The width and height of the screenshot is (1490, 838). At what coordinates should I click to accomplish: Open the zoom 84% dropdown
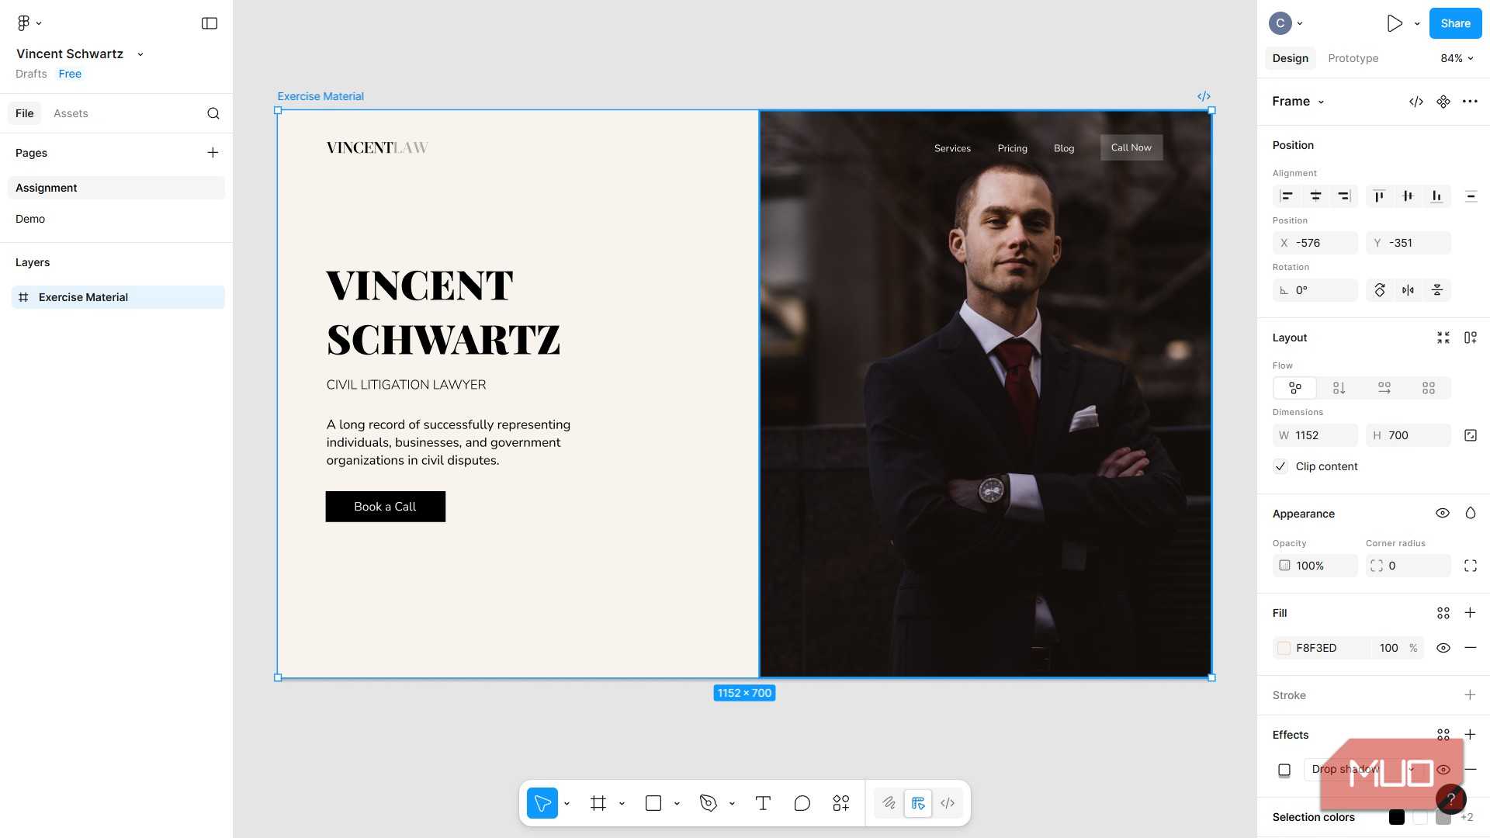coord(1457,58)
